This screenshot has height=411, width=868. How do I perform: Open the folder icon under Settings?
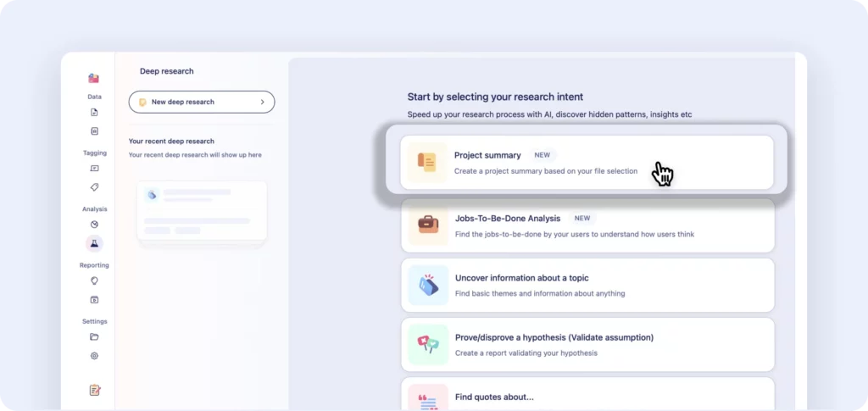pos(94,337)
